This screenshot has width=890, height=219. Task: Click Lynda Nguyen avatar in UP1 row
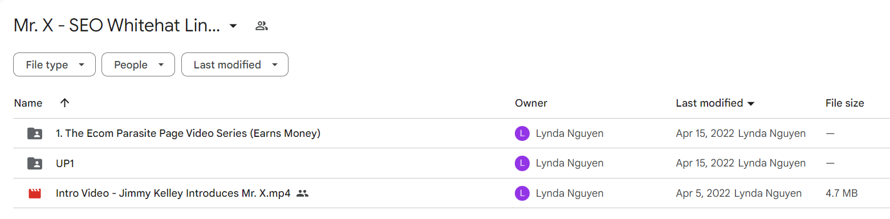(x=522, y=164)
